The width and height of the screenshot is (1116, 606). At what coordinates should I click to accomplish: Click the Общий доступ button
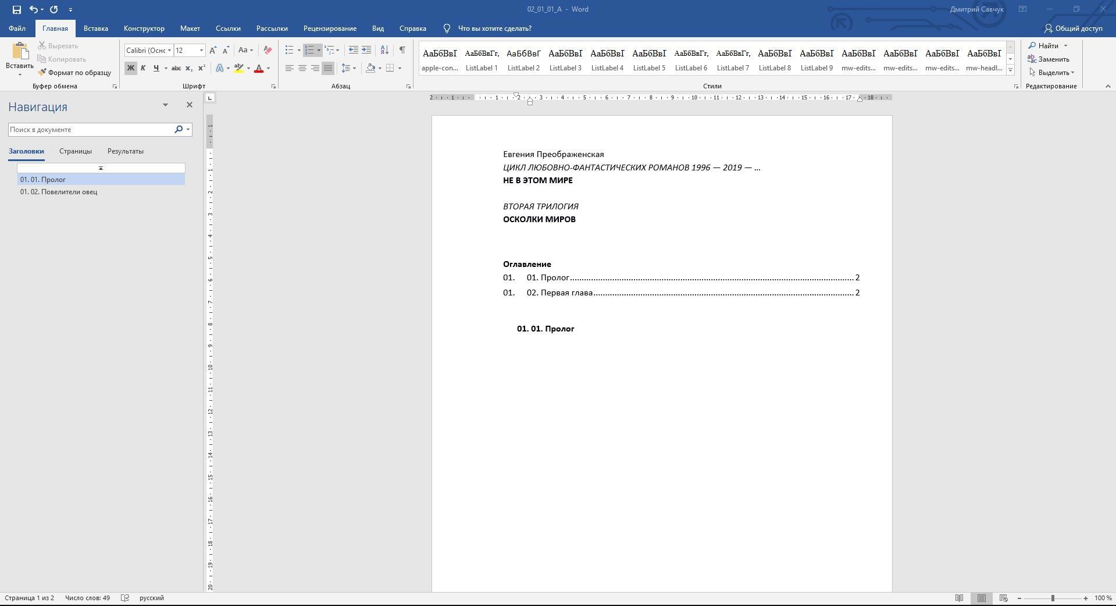tap(1073, 28)
